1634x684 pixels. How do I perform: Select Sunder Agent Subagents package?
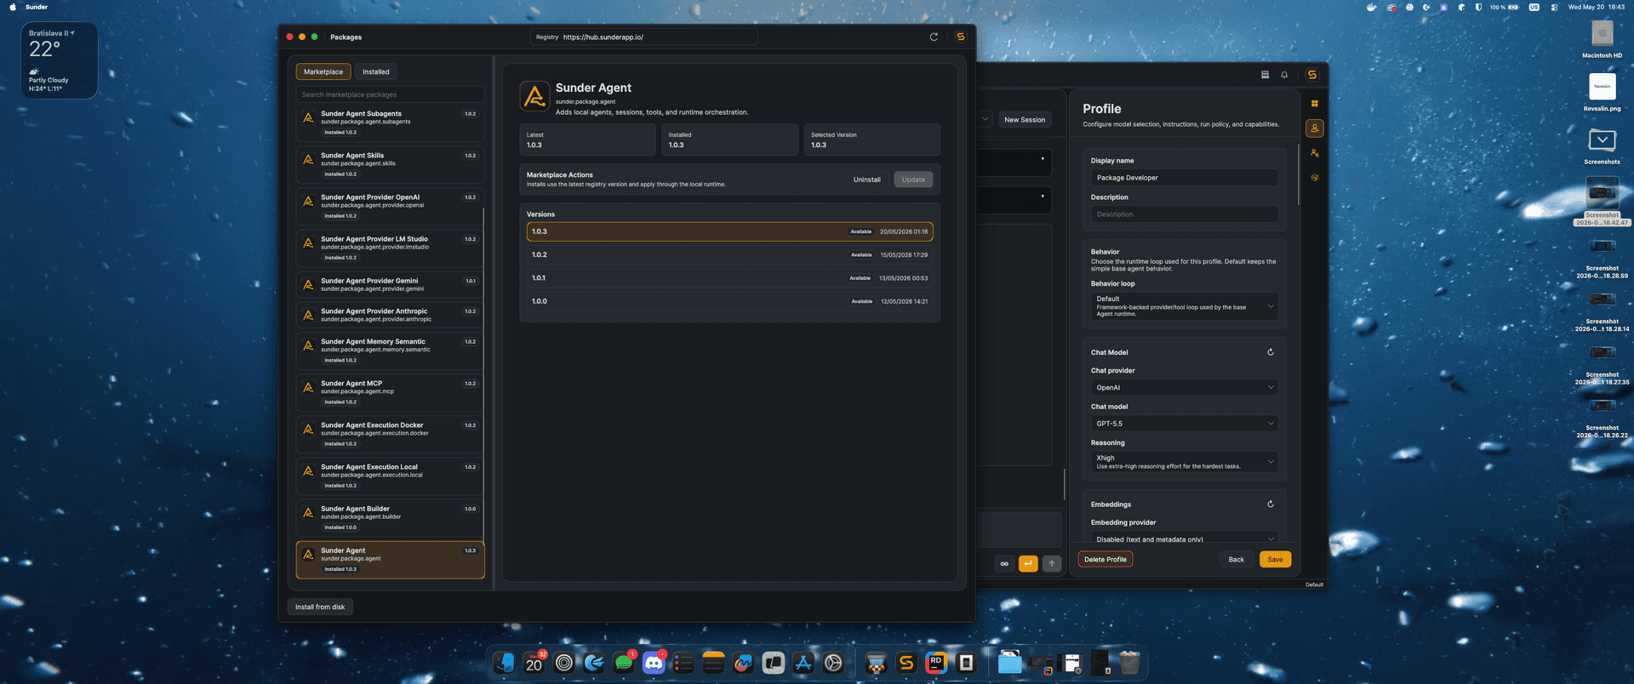[x=390, y=123]
